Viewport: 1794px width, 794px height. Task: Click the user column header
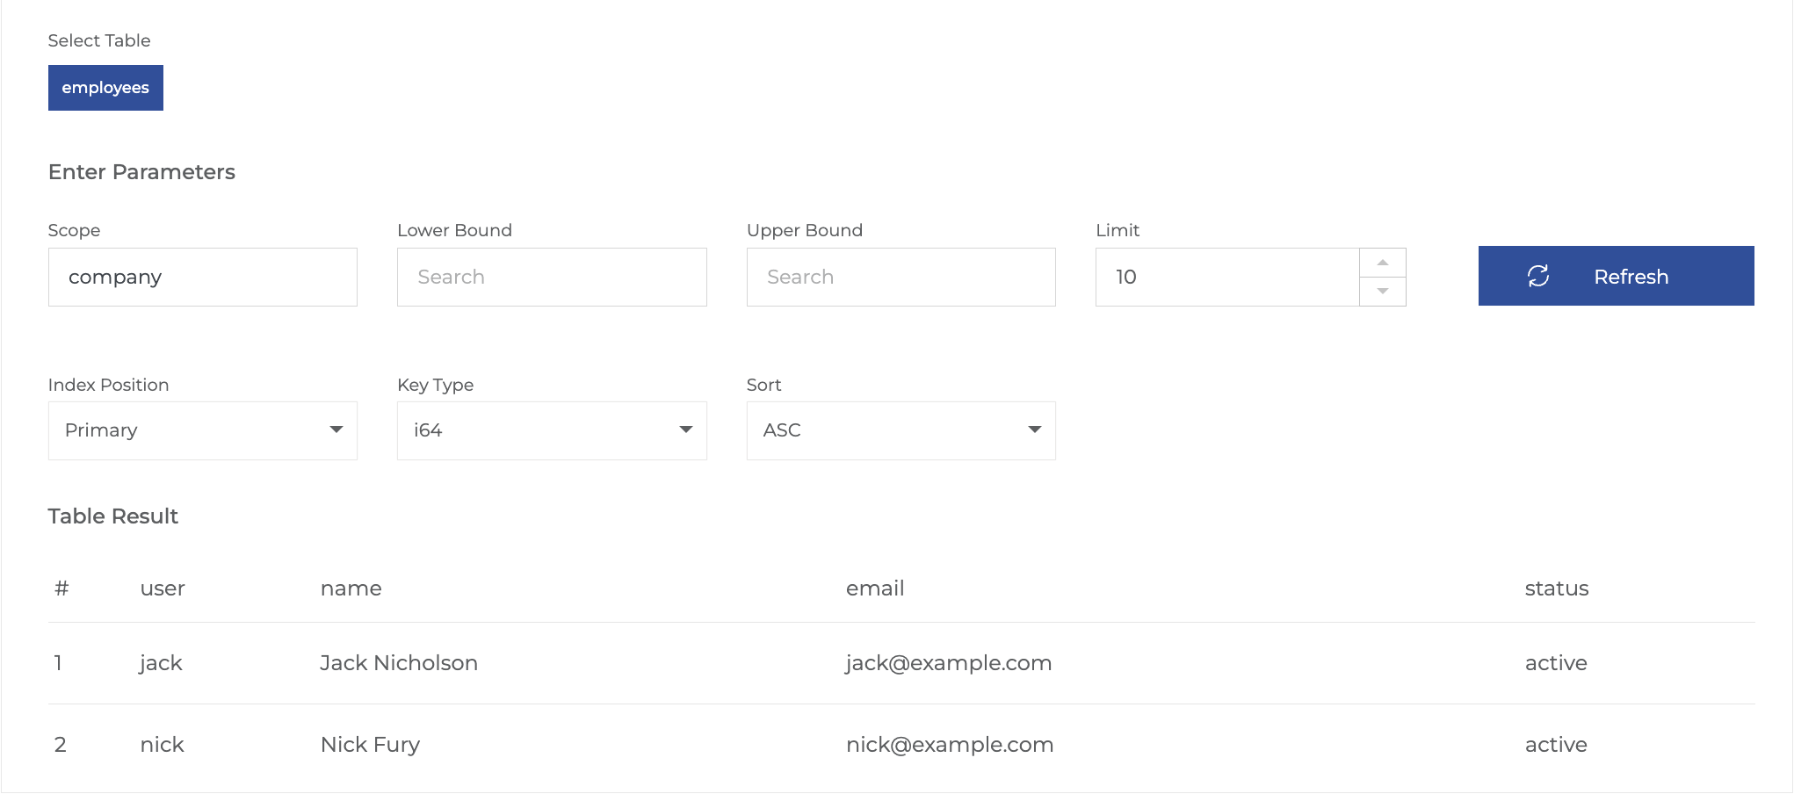[x=163, y=588]
